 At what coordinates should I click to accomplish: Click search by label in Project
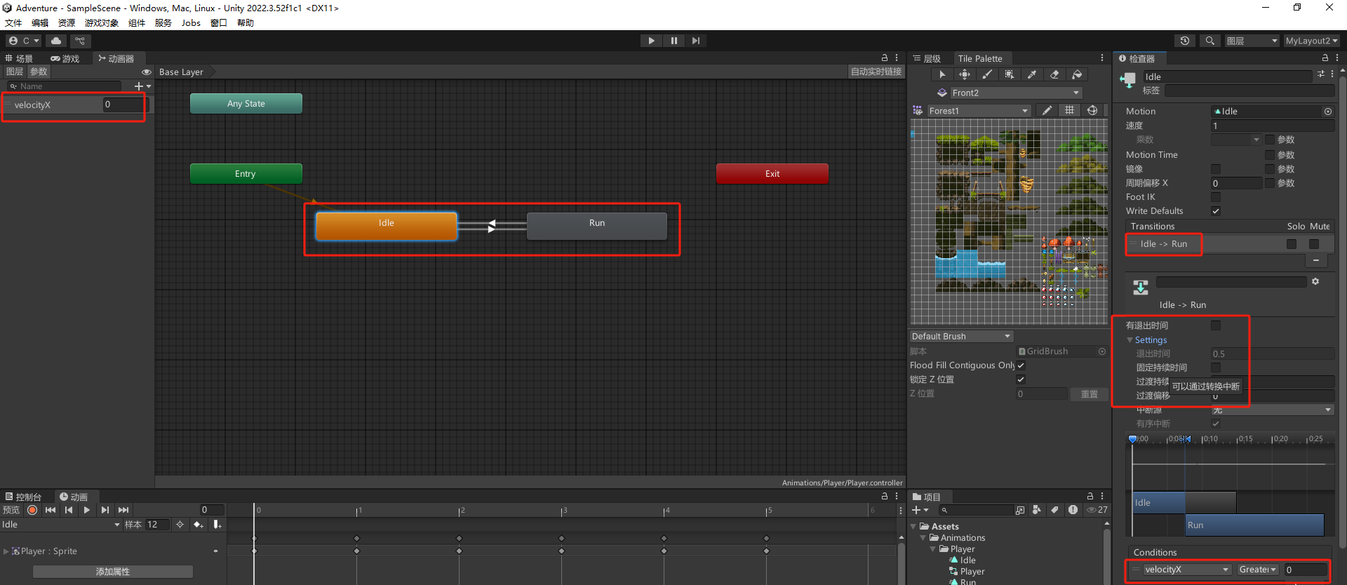pos(1054,510)
